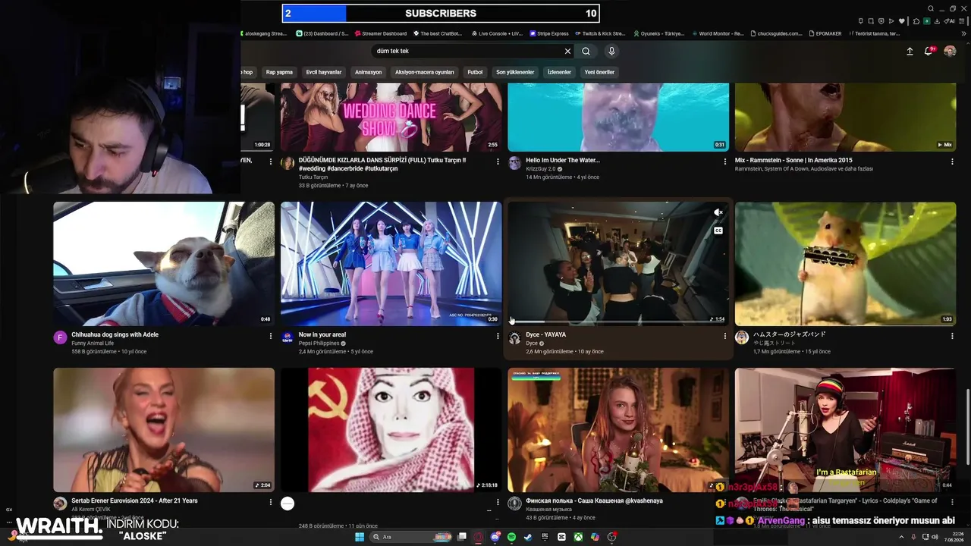Open the Hello Im Under The Water title
Image resolution: width=971 pixels, height=546 pixels.
[563, 160]
